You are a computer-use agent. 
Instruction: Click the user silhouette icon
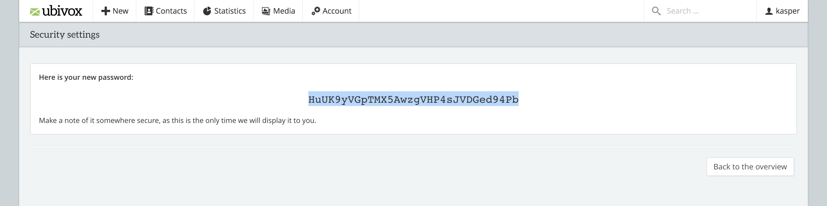coord(769,11)
